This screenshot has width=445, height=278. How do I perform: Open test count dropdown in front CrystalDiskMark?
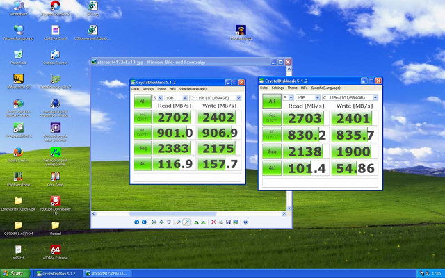[x=288, y=97]
